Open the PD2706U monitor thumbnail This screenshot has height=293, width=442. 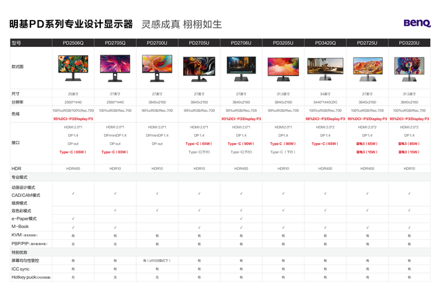pos(241,68)
